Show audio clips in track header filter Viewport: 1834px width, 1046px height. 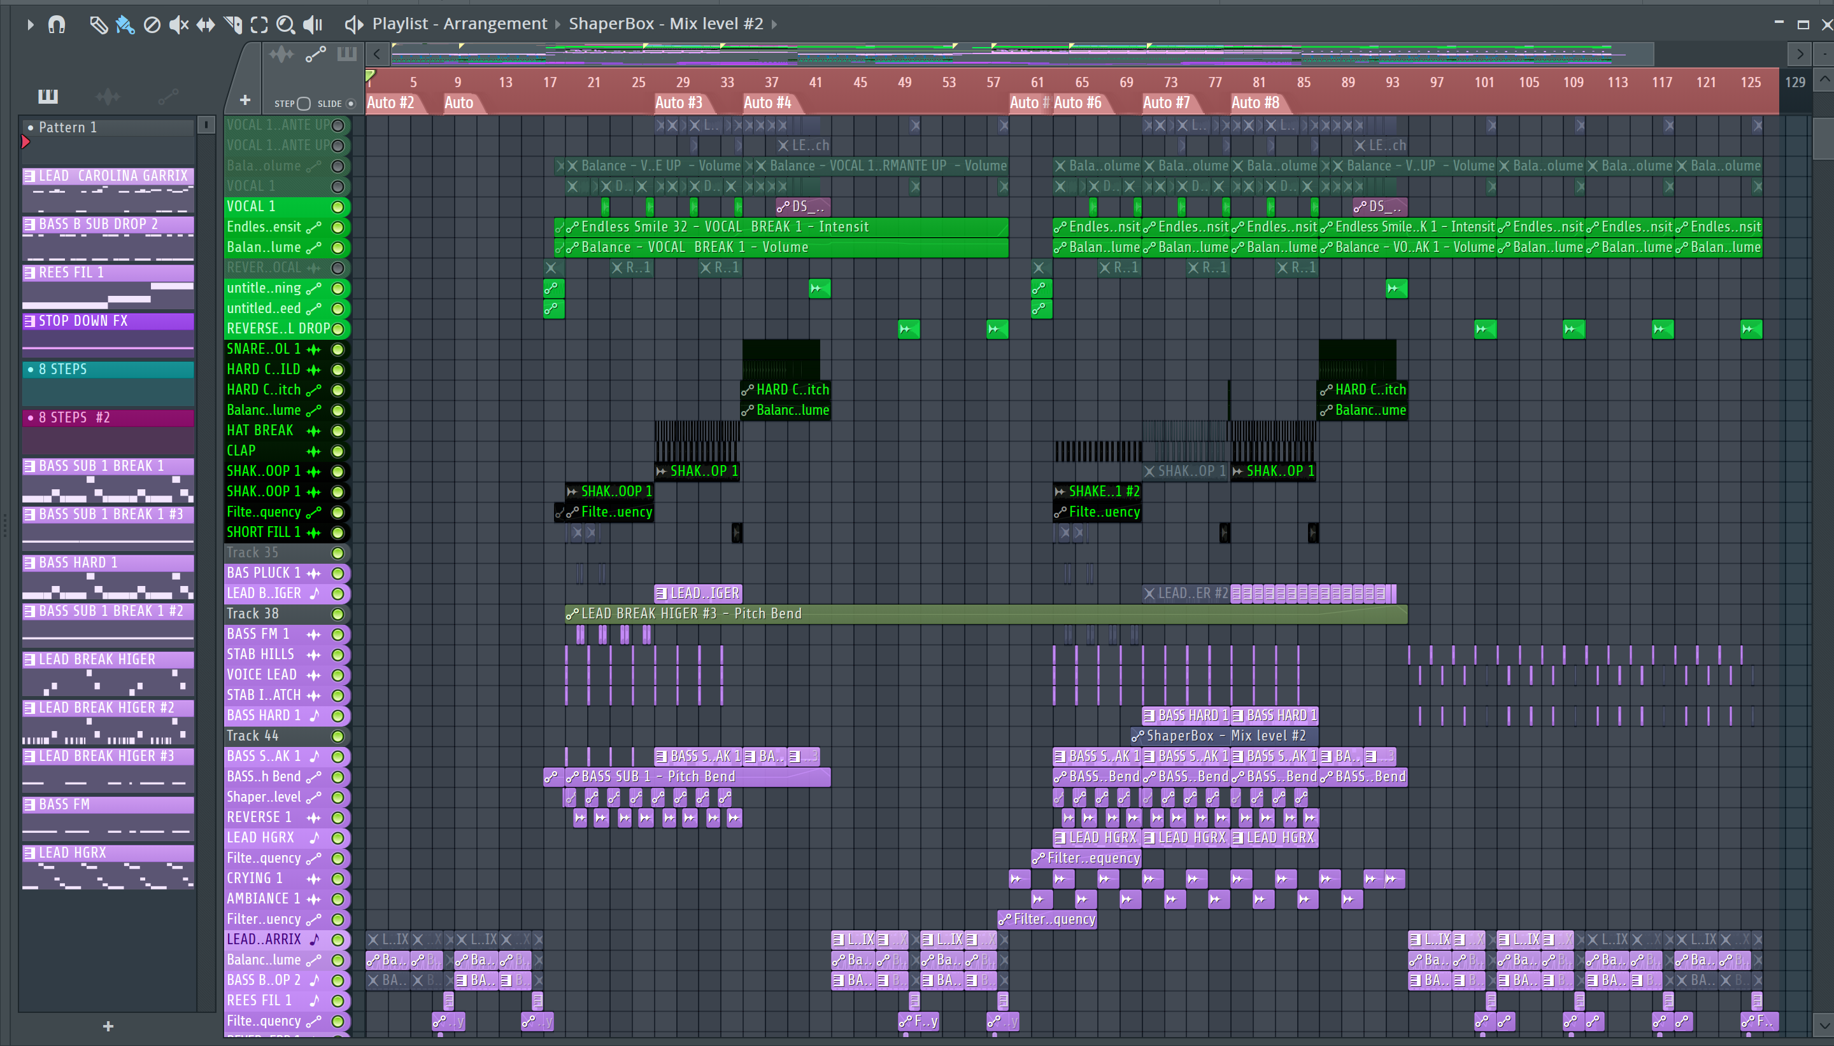281,55
